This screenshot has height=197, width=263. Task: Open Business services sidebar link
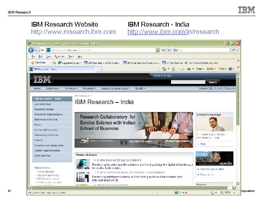click(46, 119)
